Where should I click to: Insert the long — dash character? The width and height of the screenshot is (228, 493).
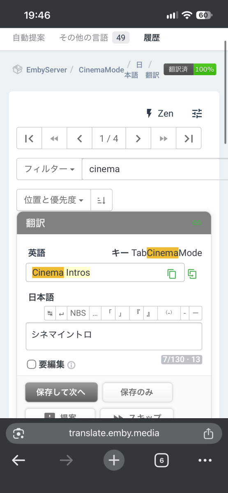[196, 313]
